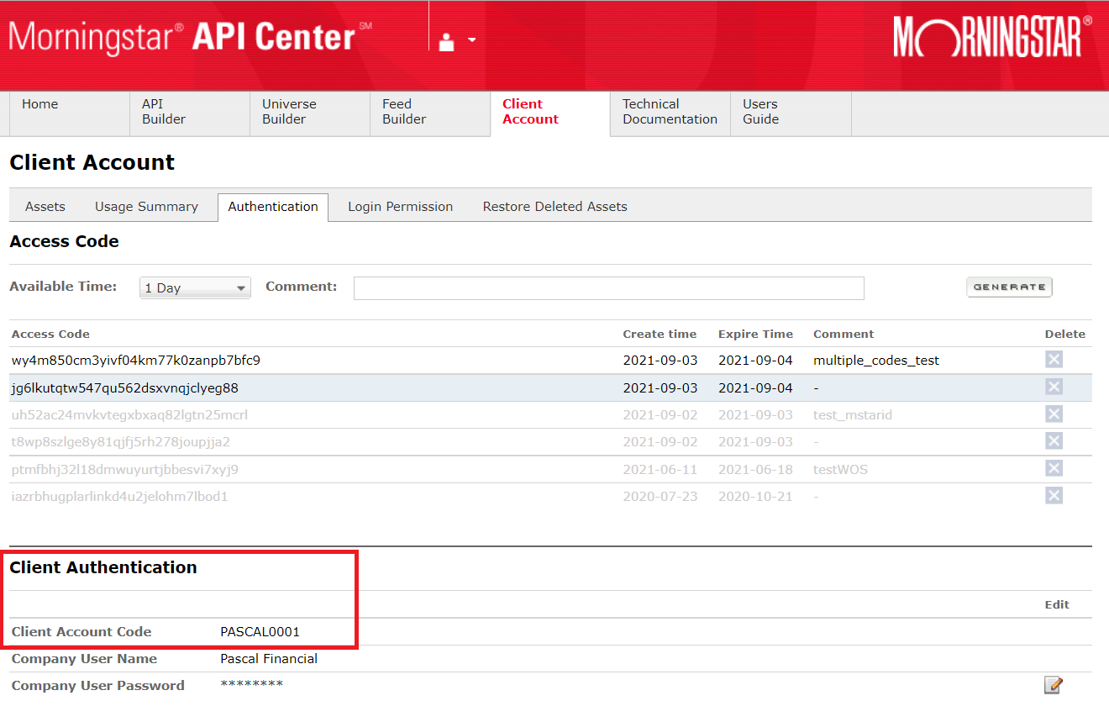Click the Comment column header
The image size is (1109, 722).
point(844,334)
